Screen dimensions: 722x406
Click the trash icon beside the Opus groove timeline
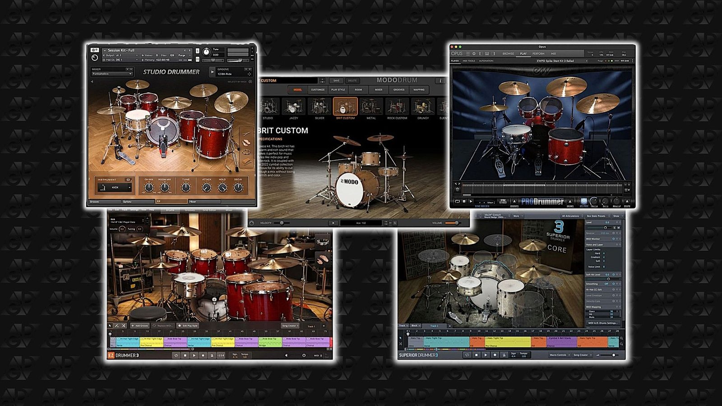click(457, 189)
